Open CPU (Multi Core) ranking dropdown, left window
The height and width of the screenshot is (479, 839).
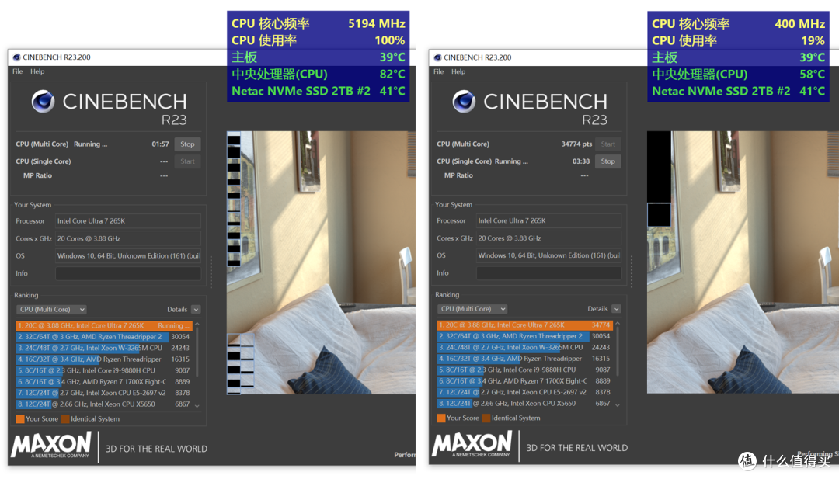point(50,310)
